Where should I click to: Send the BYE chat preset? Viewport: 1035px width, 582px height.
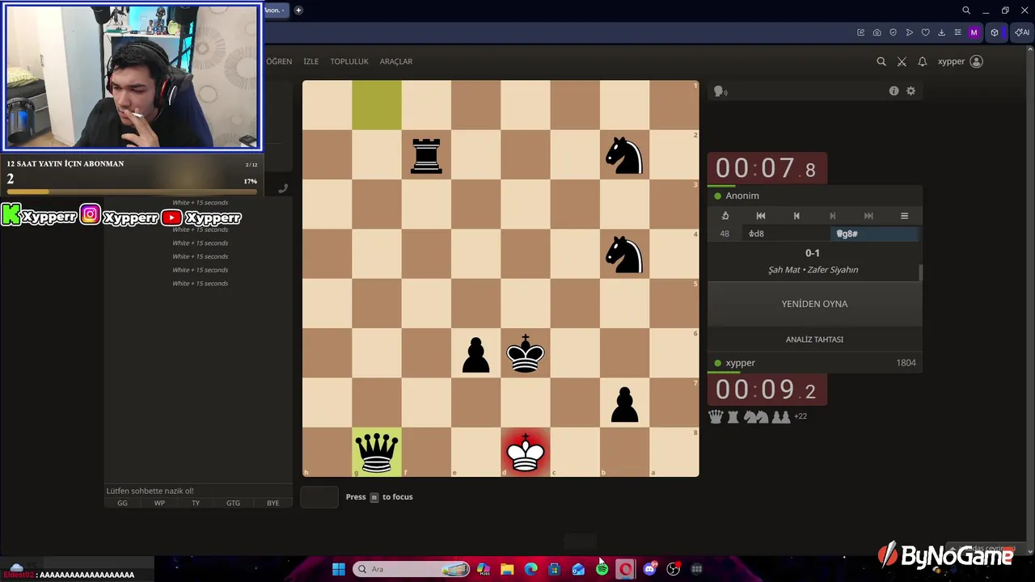pyautogui.click(x=272, y=503)
